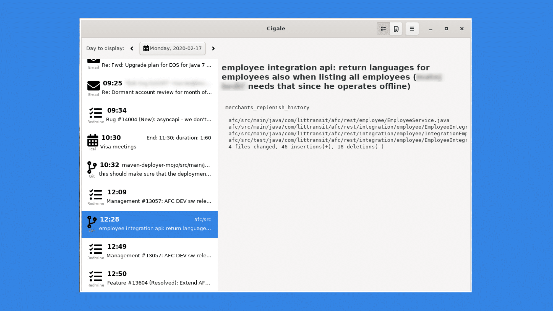Minimize the Cigale window
553x311 pixels.
pos(431,29)
